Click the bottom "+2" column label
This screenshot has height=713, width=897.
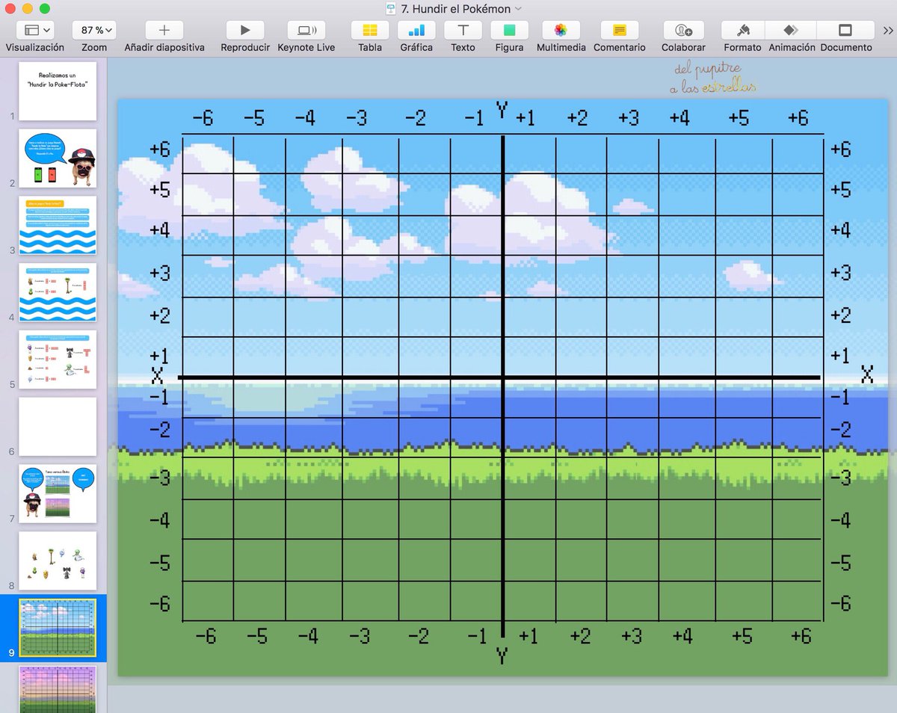point(579,636)
